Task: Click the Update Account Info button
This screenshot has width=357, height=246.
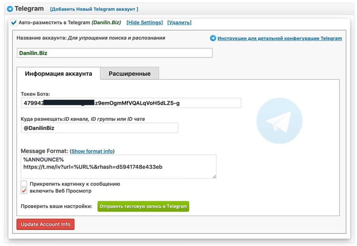Action: [x=46, y=224]
